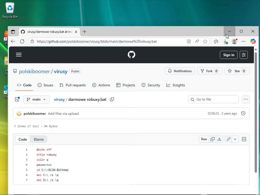Go to GitHub homepage via Octocat logo
260x195 pixels.
click(x=132, y=55)
